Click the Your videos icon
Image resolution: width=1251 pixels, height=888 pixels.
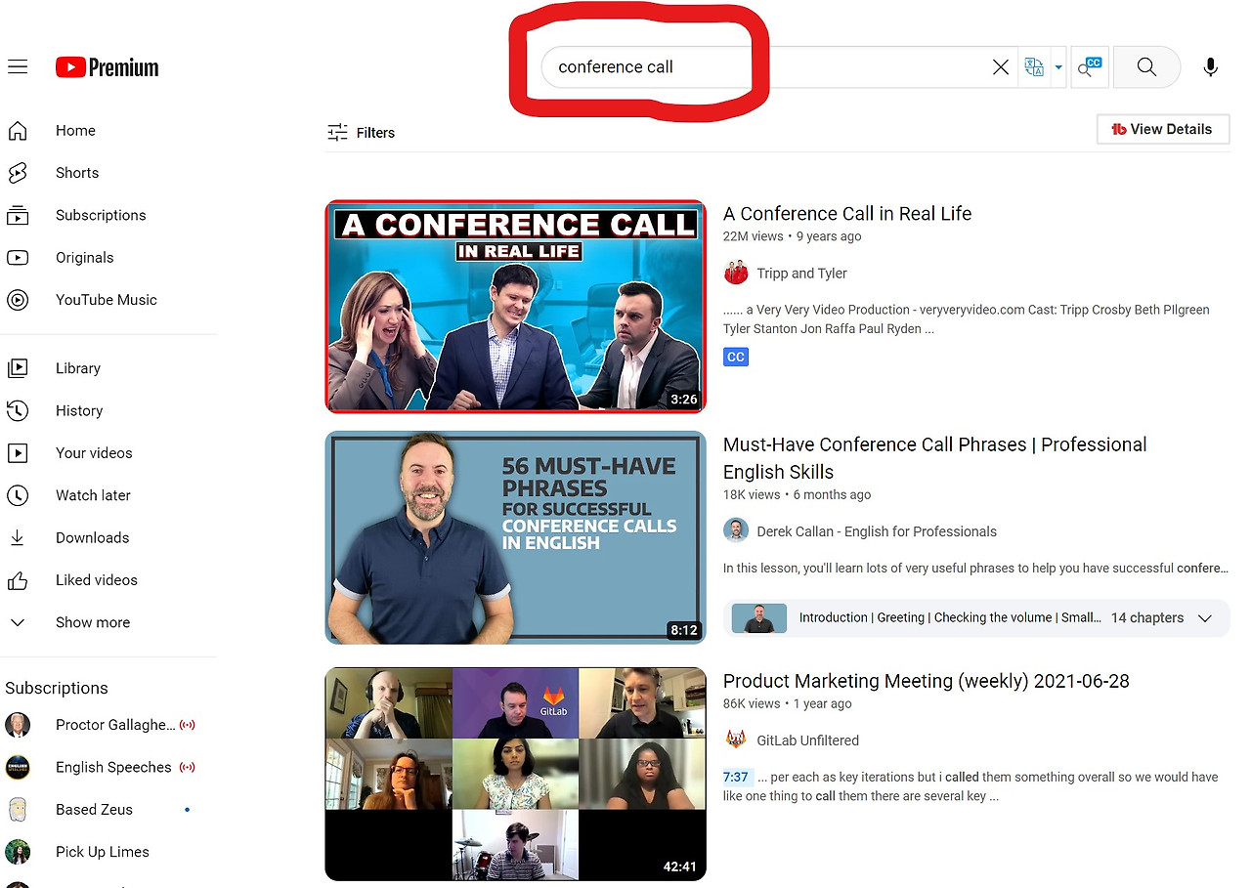tap(18, 453)
